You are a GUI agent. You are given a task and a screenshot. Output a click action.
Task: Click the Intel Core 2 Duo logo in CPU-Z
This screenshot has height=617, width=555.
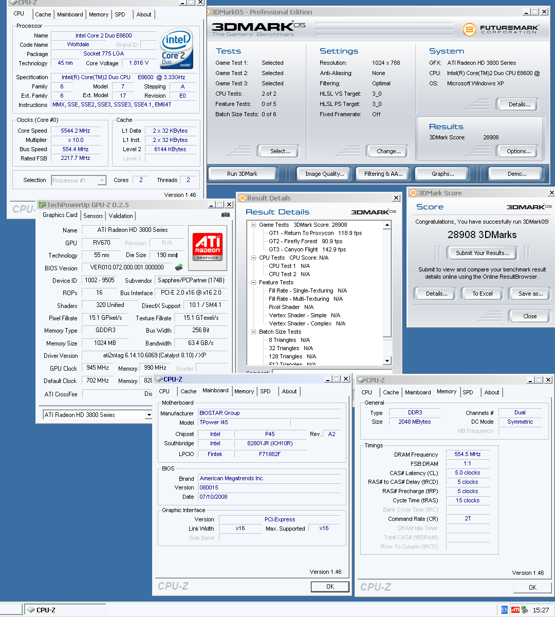tap(177, 50)
